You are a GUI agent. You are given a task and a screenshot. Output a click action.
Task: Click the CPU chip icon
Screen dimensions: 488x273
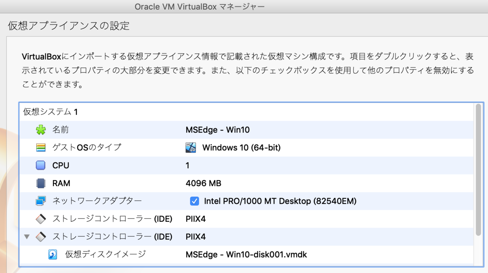[41, 166]
